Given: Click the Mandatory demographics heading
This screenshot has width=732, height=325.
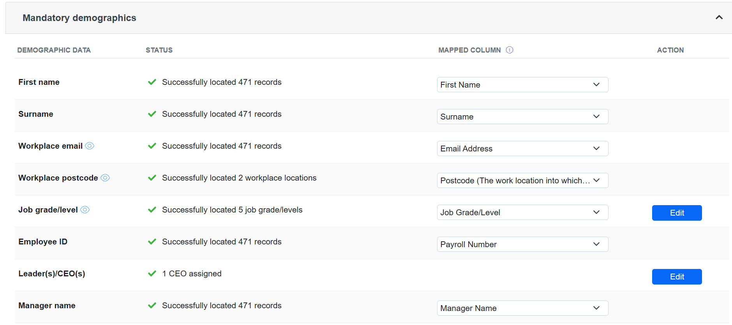Looking at the screenshot, I should click(79, 18).
